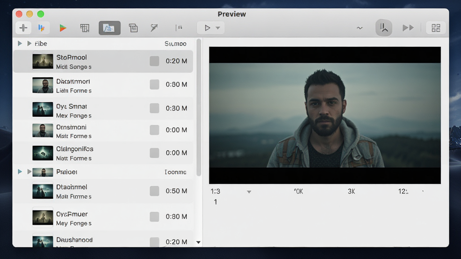Click the 12: timeline marker
Screen dimensions: 461x259
(403, 192)
